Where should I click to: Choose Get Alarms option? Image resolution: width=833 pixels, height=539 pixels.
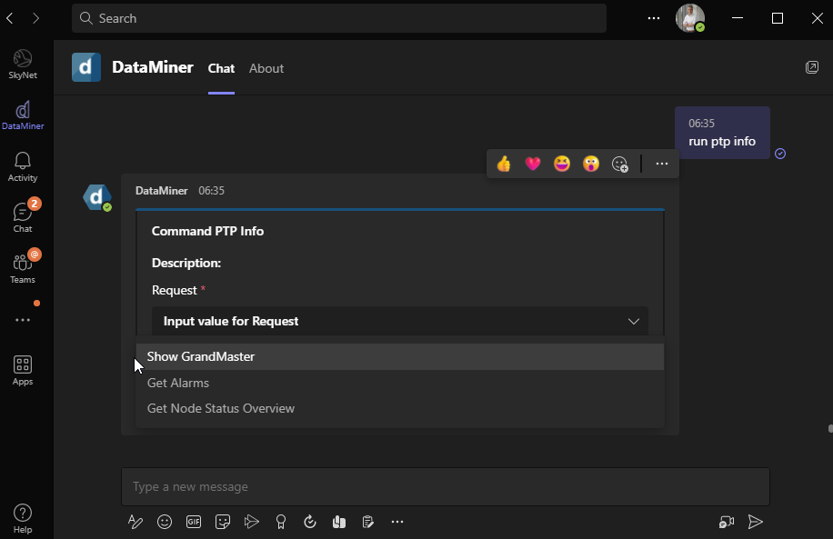point(400,383)
